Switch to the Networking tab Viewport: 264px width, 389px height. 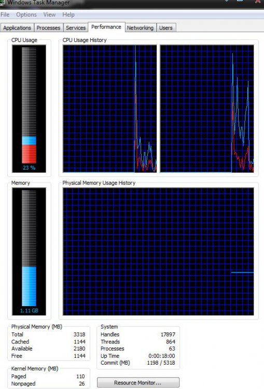(x=140, y=28)
